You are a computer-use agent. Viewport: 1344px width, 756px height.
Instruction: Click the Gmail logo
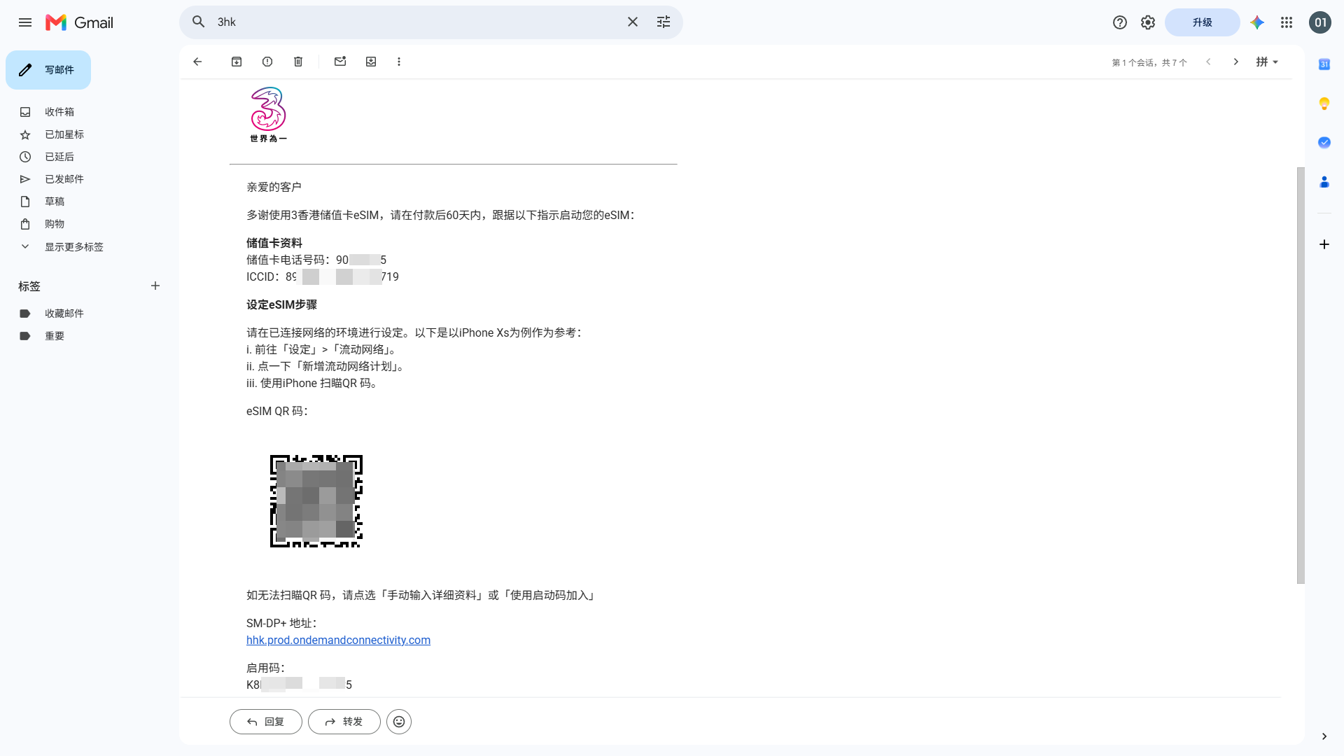[x=79, y=22]
